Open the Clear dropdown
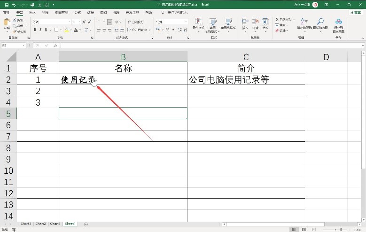Screen dimensions: 366x232 pyautogui.click(x=282, y=31)
